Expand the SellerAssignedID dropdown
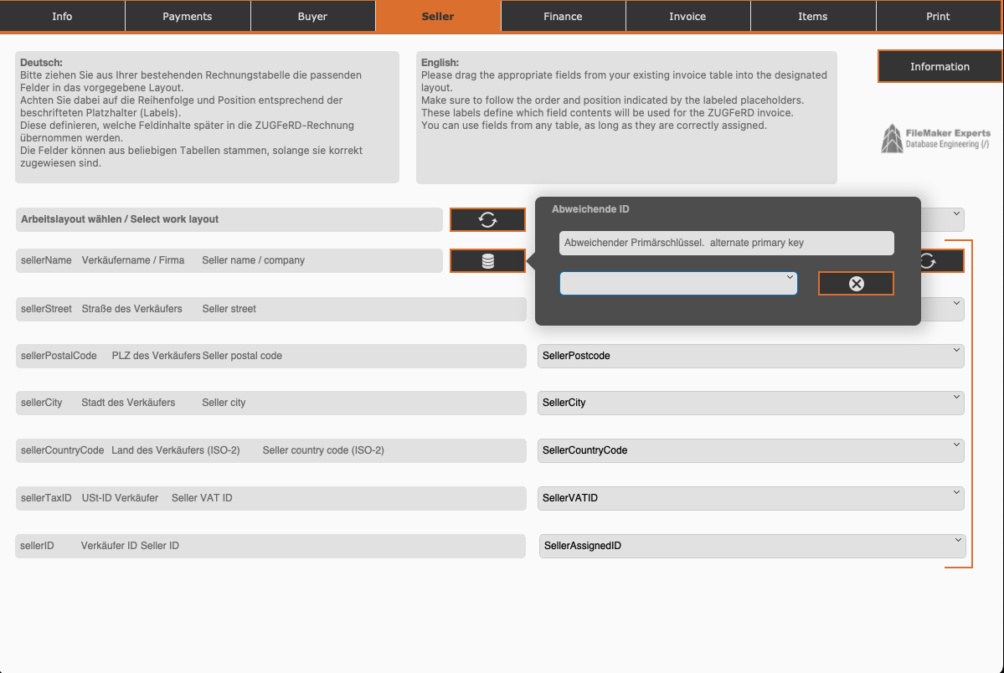 752,546
